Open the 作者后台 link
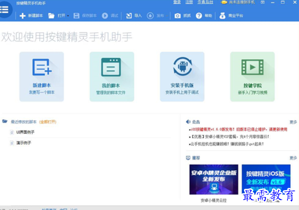 205,2
